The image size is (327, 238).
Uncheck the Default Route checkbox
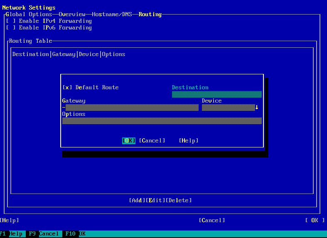[67, 87]
